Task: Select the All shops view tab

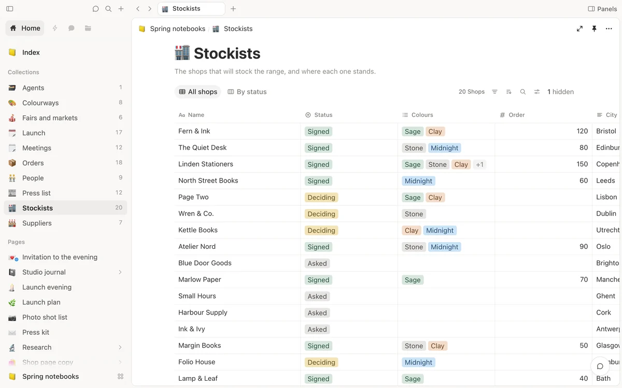Action: click(x=198, y=92)
